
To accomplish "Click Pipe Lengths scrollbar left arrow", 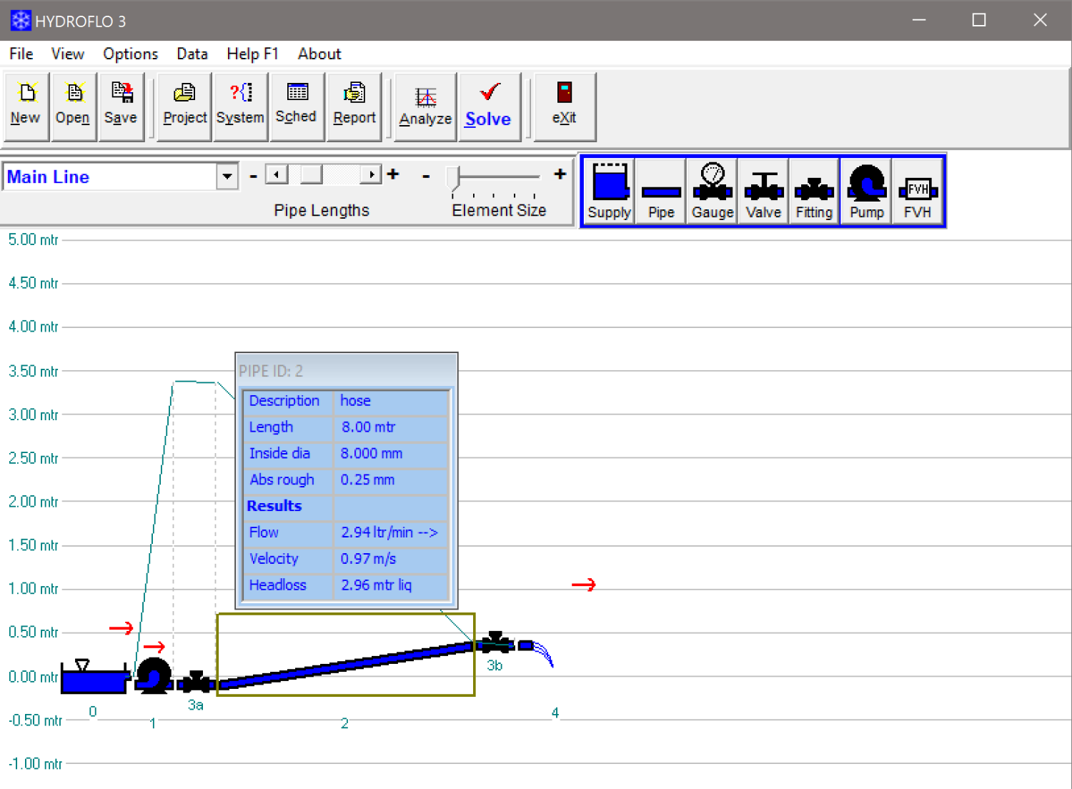I will (x=277, y=174).
